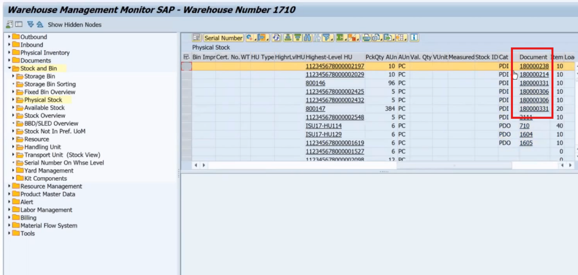Open the More Methods gear icon
578x275 pixels.
pyautogui.click(x=251, y=38)
